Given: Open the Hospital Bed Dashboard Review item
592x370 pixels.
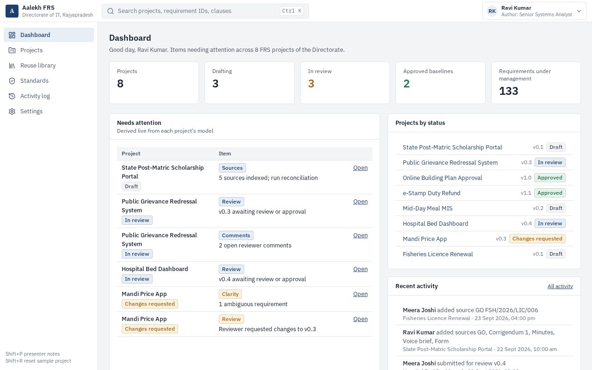Looking at the screenshot, I should pos(360,269).
